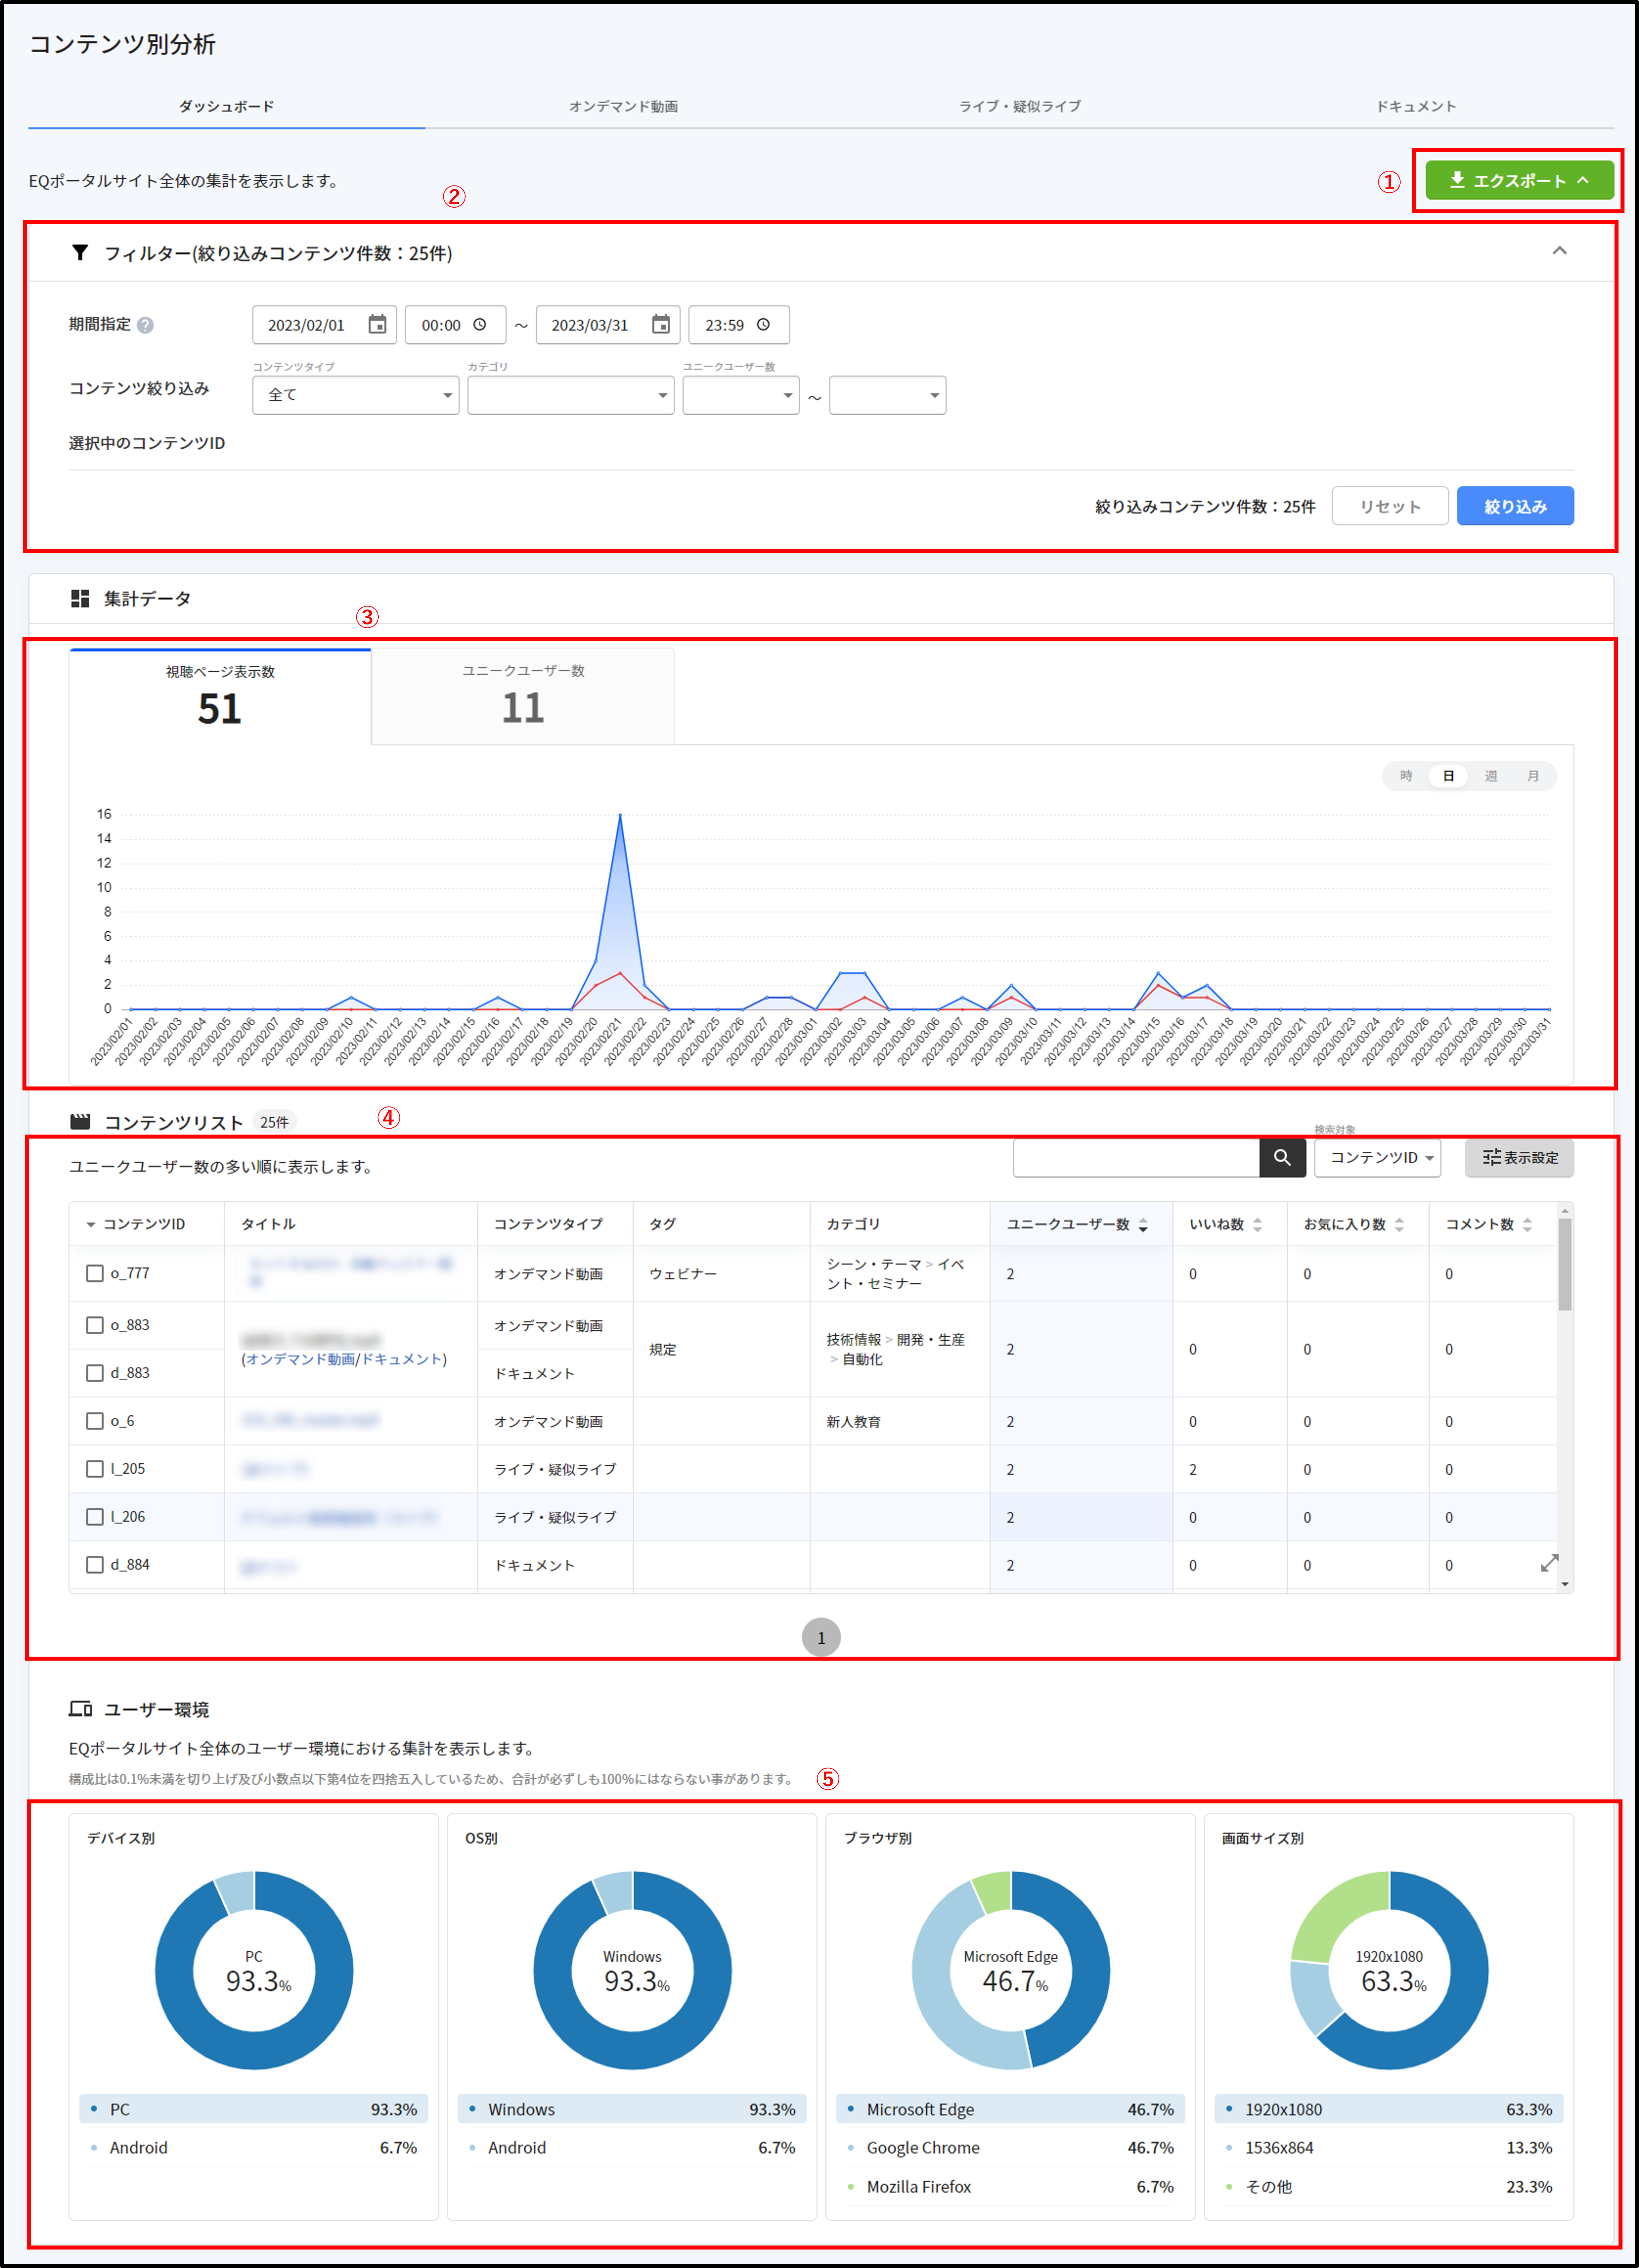Select Microsoft Edge legend row
Image resolution: width=1639 pixels, height=2268 pixels.
[1010, 2109]
